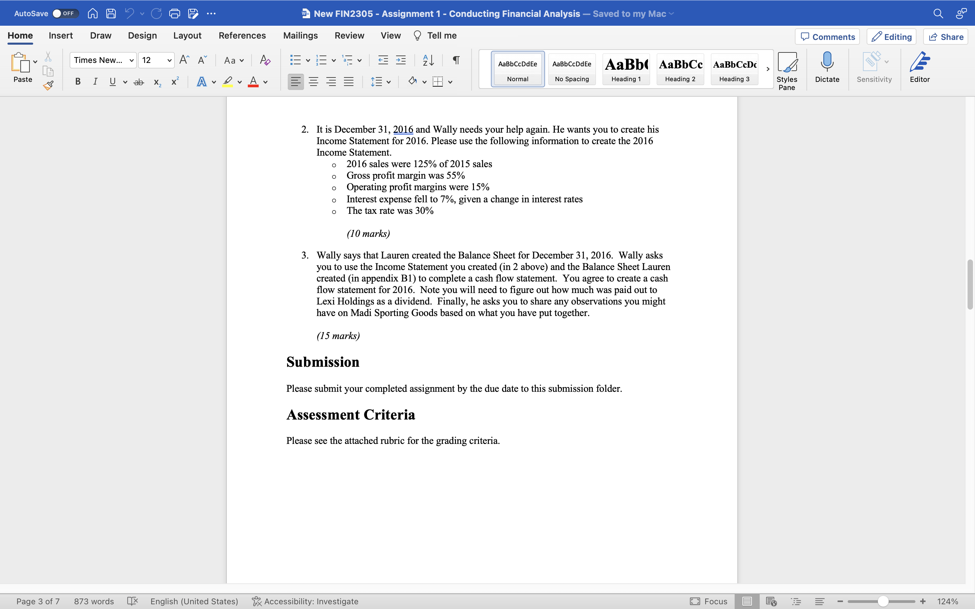Click the Format Painter brush icon

click(x=48, y=85)
